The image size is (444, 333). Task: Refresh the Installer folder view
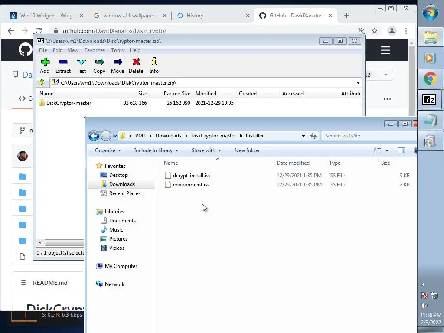(313, 136)
